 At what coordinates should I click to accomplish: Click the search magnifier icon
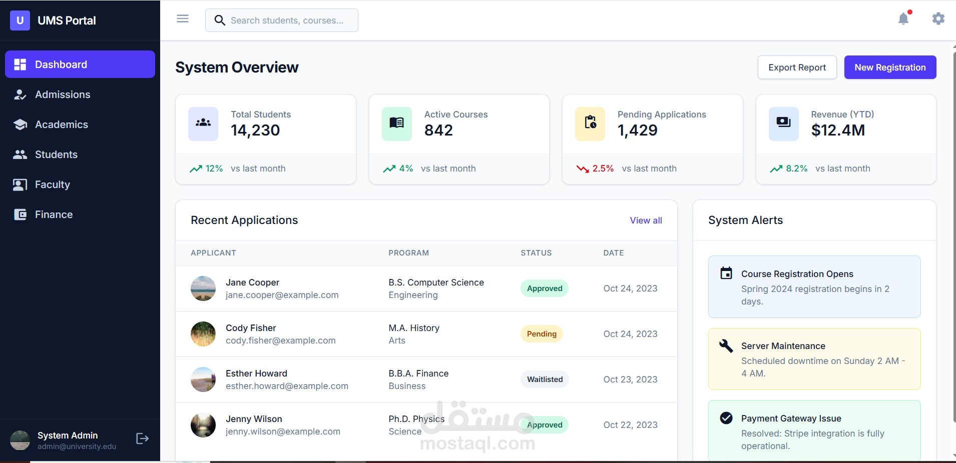tap(220, 20)
